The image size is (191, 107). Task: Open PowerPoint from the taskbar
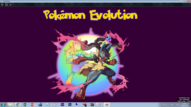[x=33, y=105]
